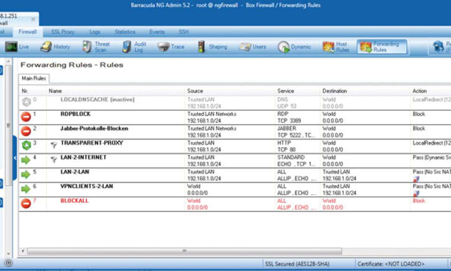Click JABBER TCP 5222 service cell
The image size is (451, 271).
coord(297,131)
